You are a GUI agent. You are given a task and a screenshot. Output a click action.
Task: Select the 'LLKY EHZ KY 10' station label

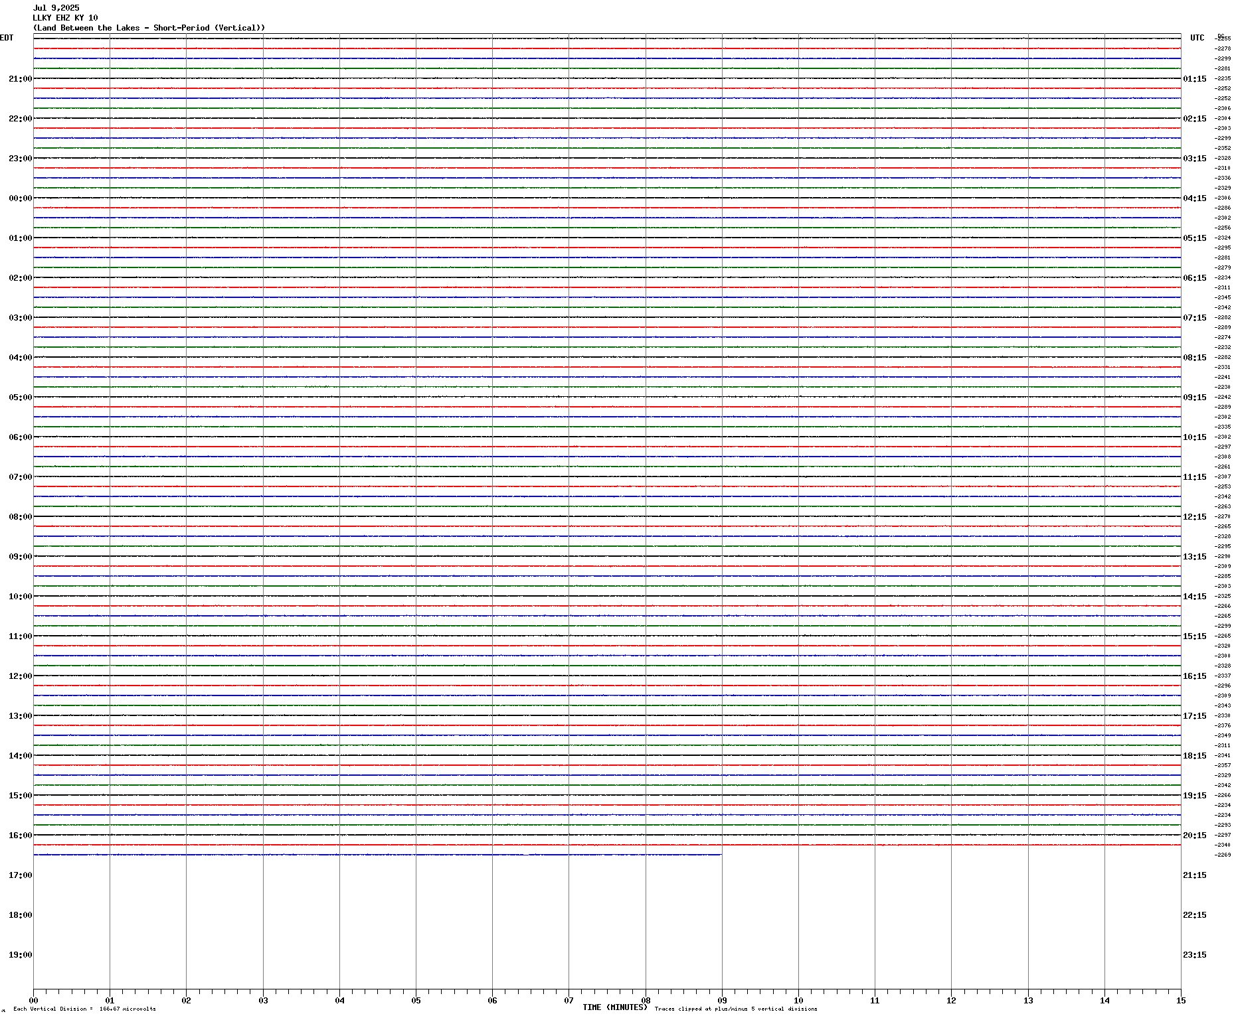pos(65,18)
